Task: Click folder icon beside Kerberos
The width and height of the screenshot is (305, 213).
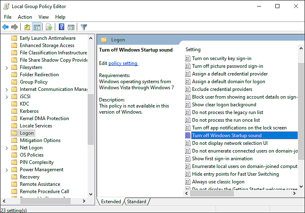Action: click(14, 111)
